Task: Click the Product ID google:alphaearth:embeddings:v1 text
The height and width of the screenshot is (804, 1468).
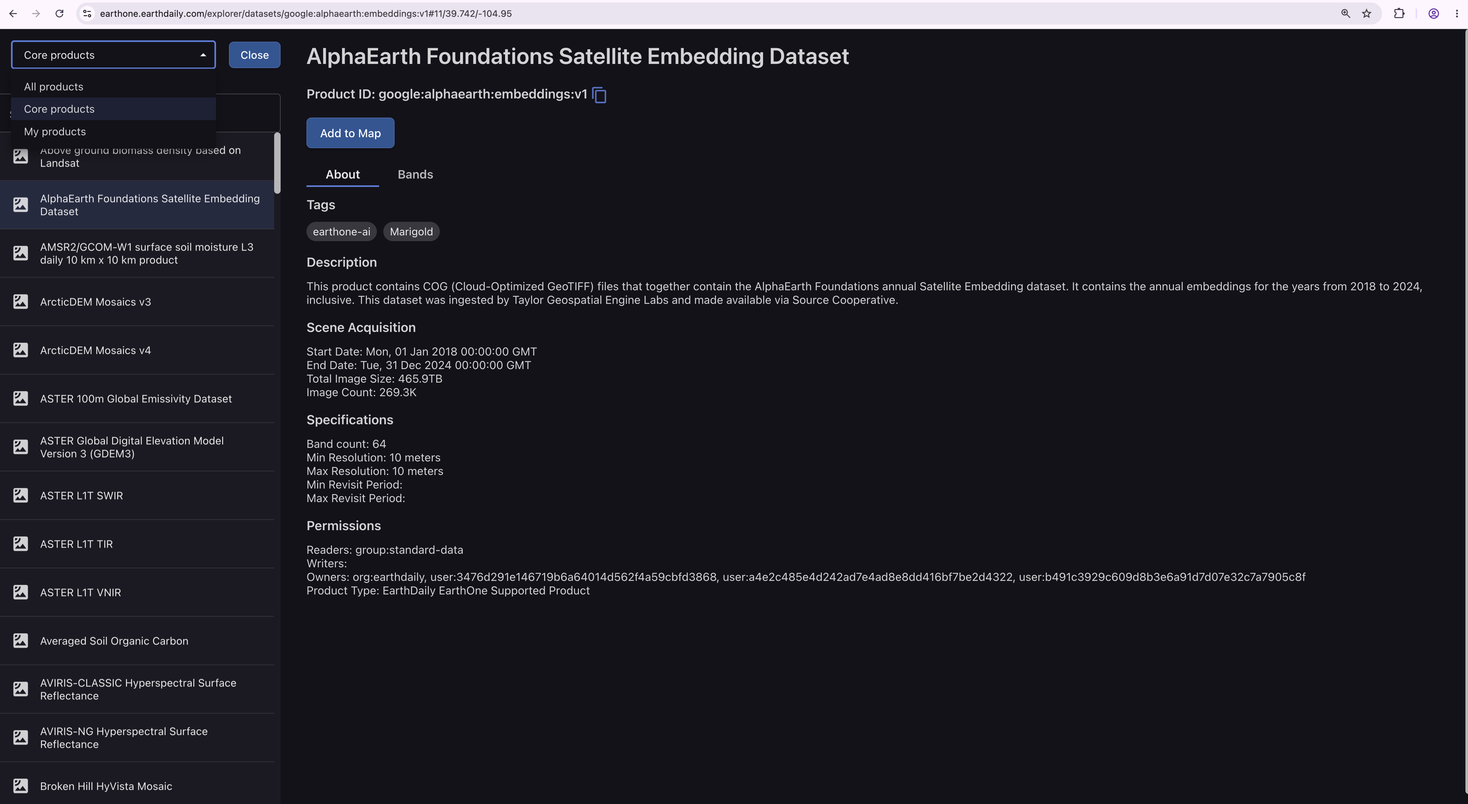Action: click(x=447, y=94)
